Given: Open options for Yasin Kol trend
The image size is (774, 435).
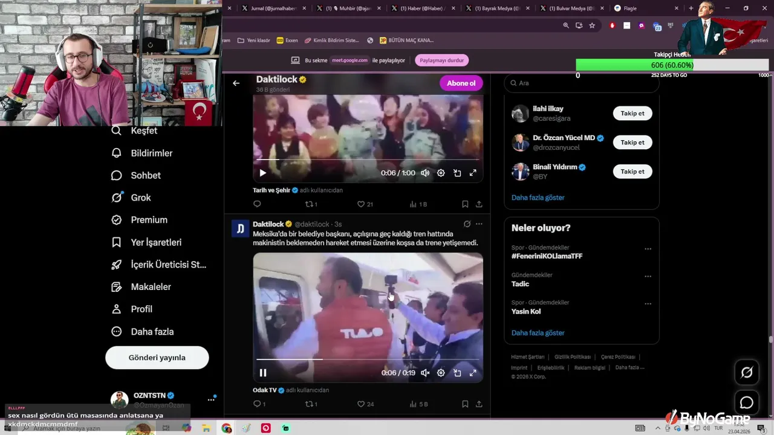Looking at the screenshot, I should pos(648,303).
